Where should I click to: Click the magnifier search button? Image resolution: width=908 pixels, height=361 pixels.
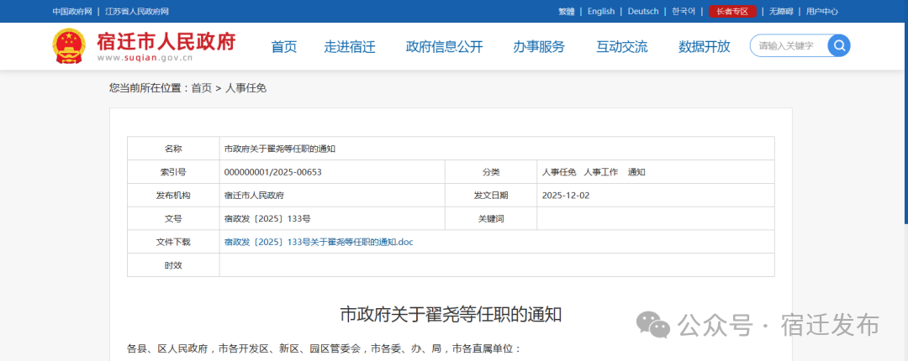[x=838, y=45]
